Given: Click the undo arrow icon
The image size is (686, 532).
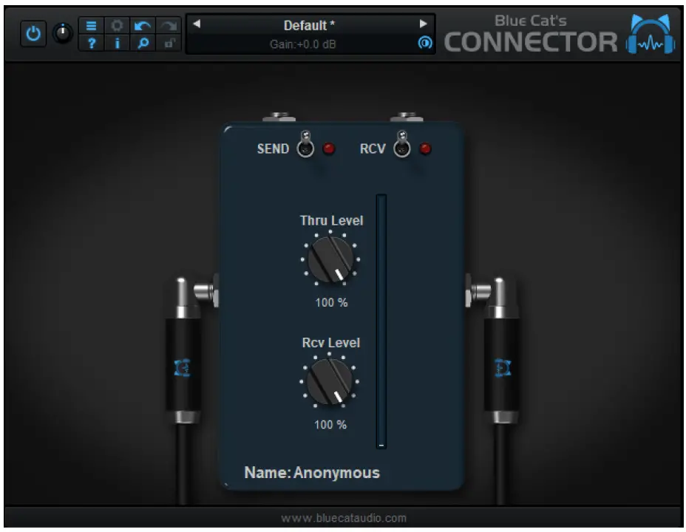Looking at the screenshot, I should coord(141,24).
